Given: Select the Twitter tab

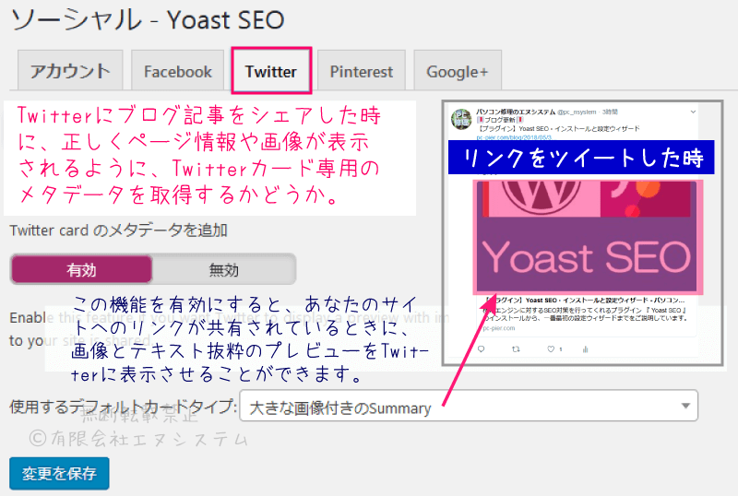Looking at the screenshot, I should 271,71.
